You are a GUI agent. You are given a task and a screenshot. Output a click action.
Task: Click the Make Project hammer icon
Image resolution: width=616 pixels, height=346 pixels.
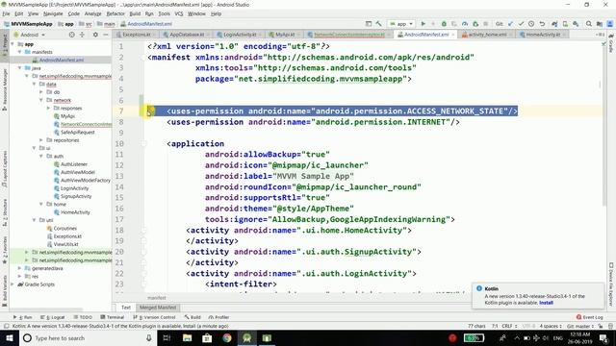[378, 24]
